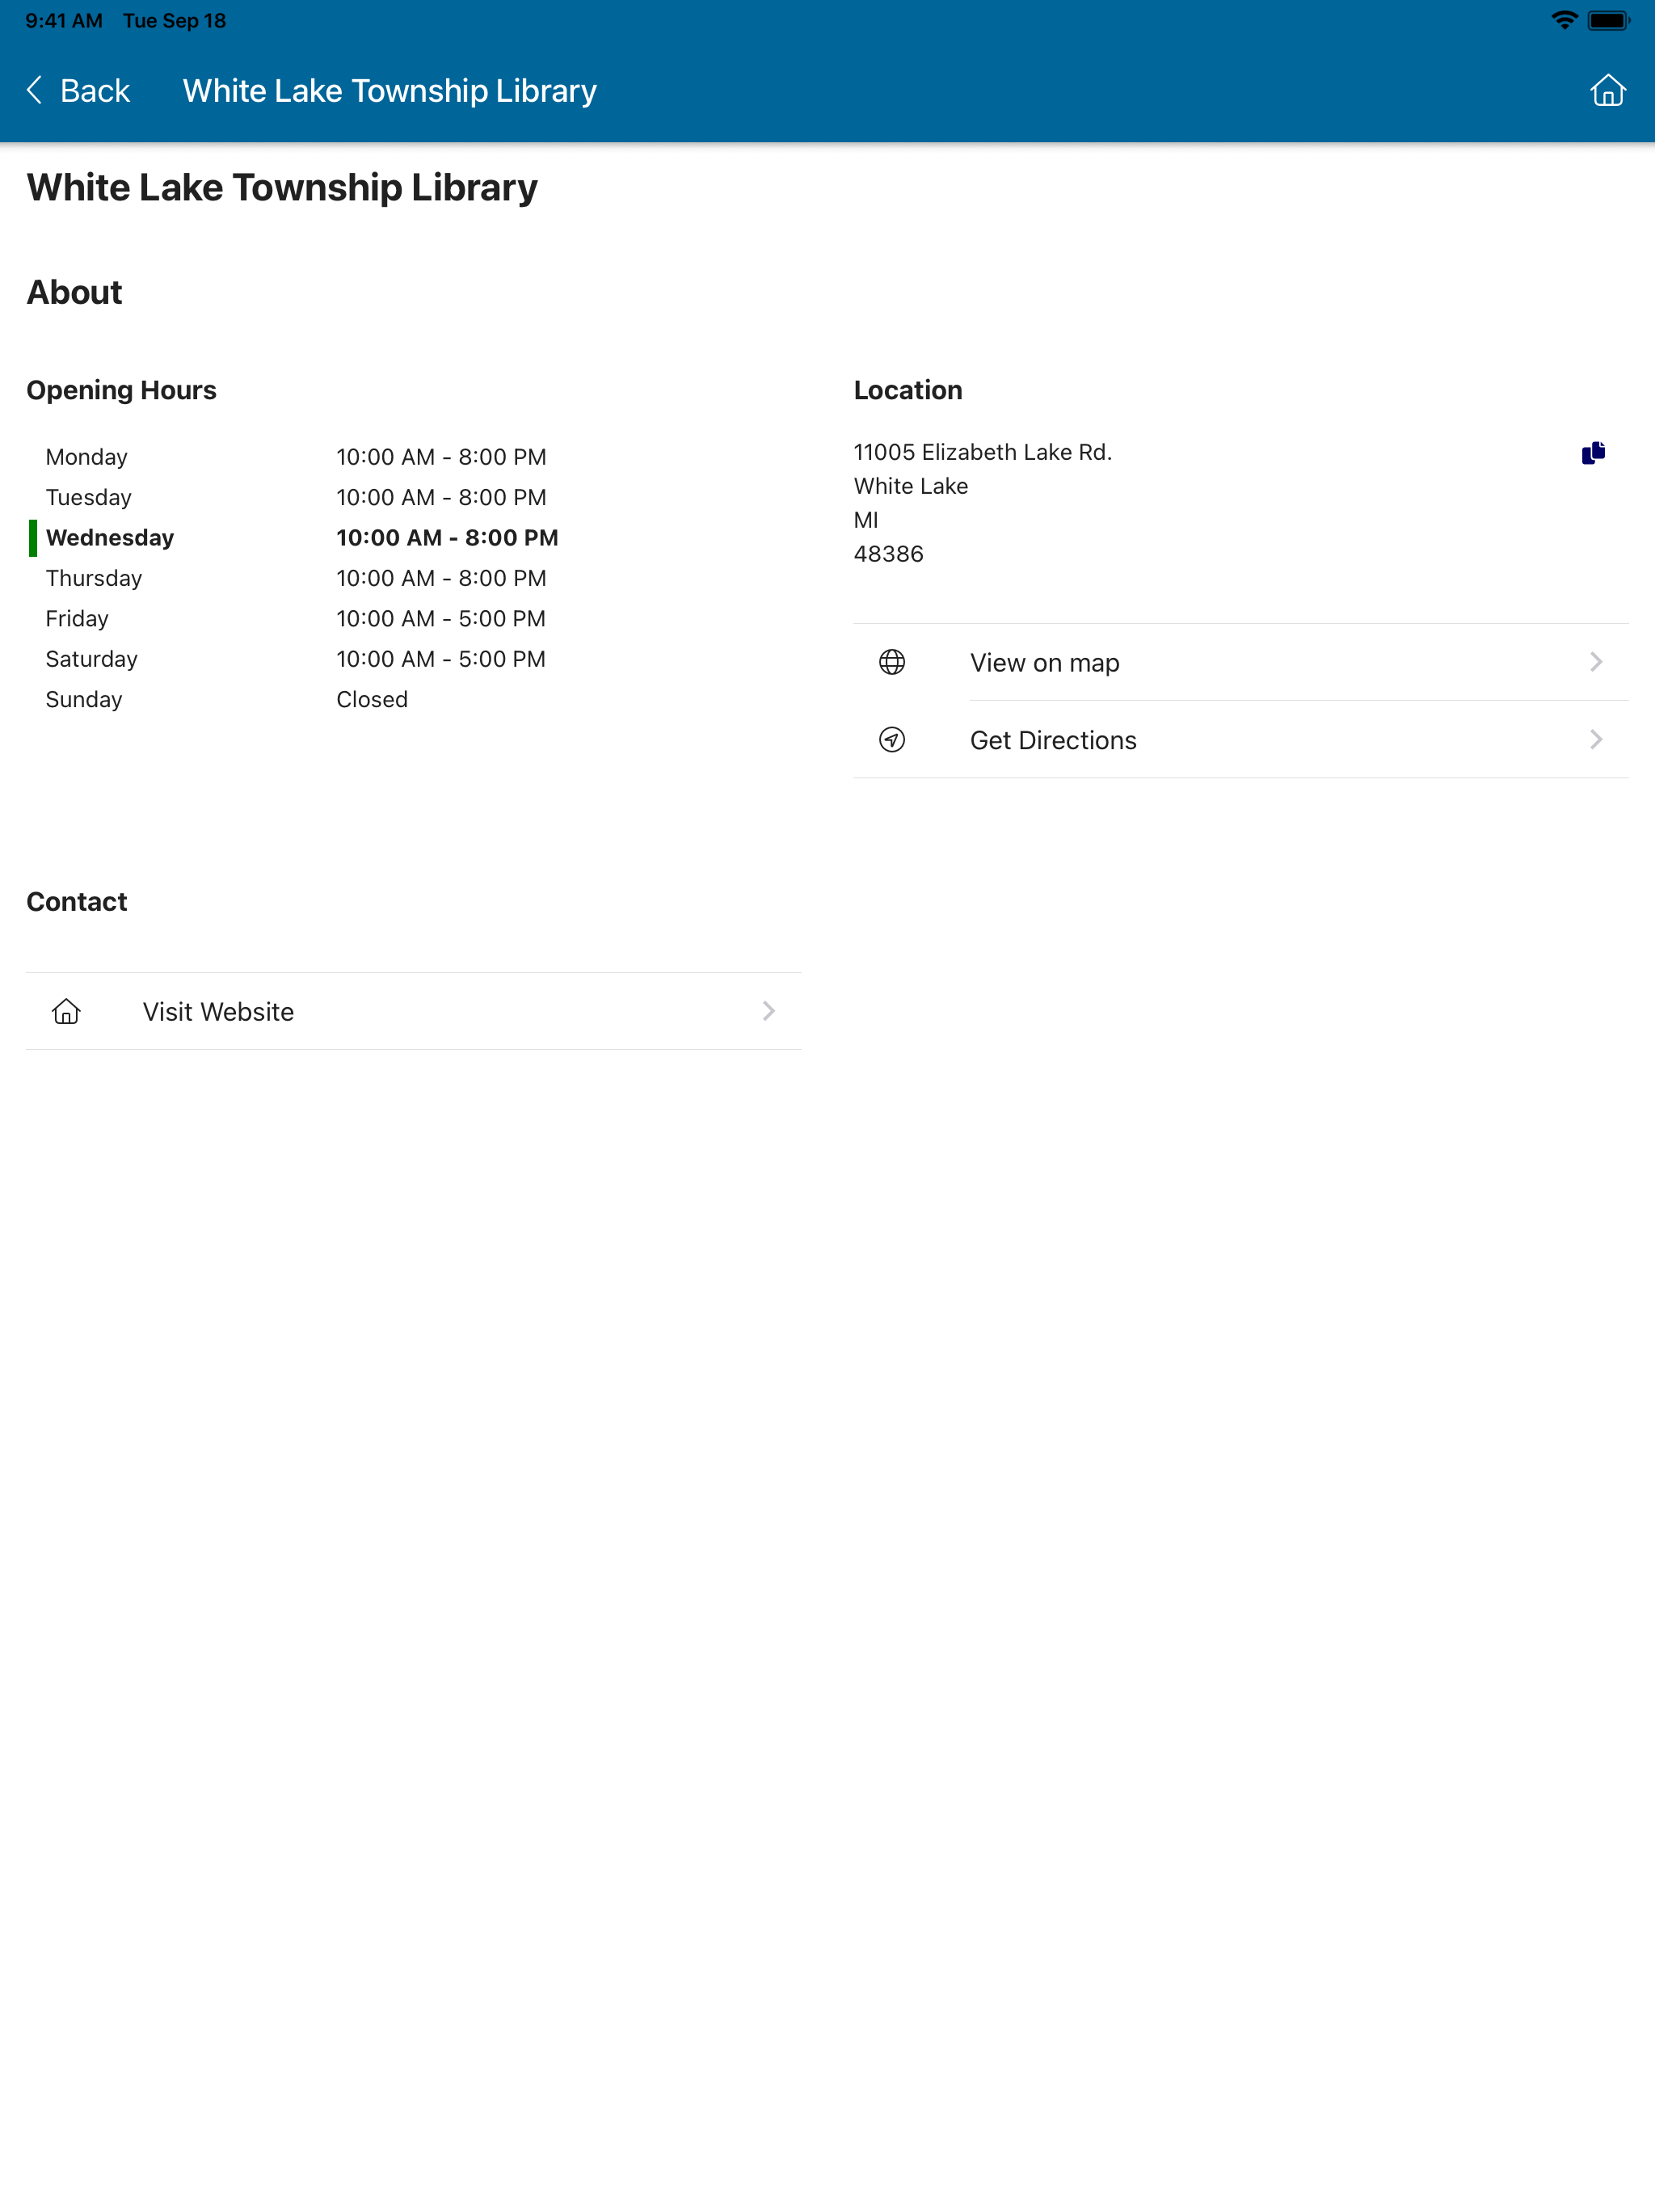The image size is (1655, 2208).
Task: Click the bold White Lake Township Library page heading
Action: click(x=281, y=188)
